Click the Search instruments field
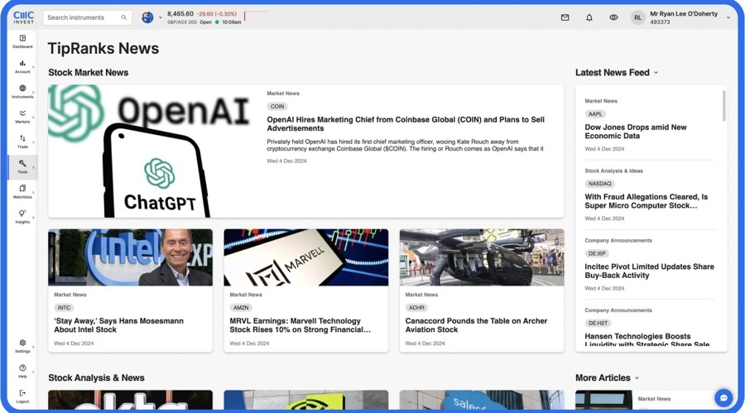This screenshot has height=413, width=745. [81, 17]
